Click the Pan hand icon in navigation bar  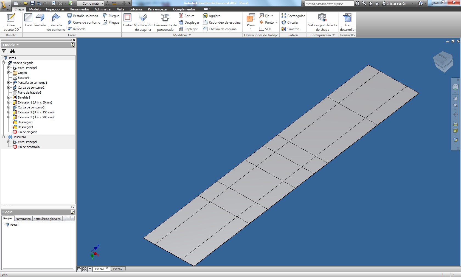tap(456, 98)
